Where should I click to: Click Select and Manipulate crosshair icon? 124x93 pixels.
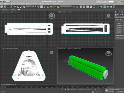[38, 7]
